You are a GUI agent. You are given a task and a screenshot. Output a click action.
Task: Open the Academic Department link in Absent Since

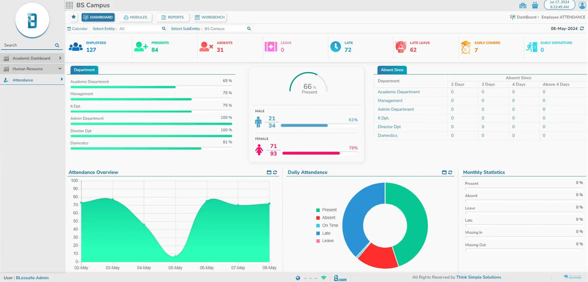pos(398,92)
